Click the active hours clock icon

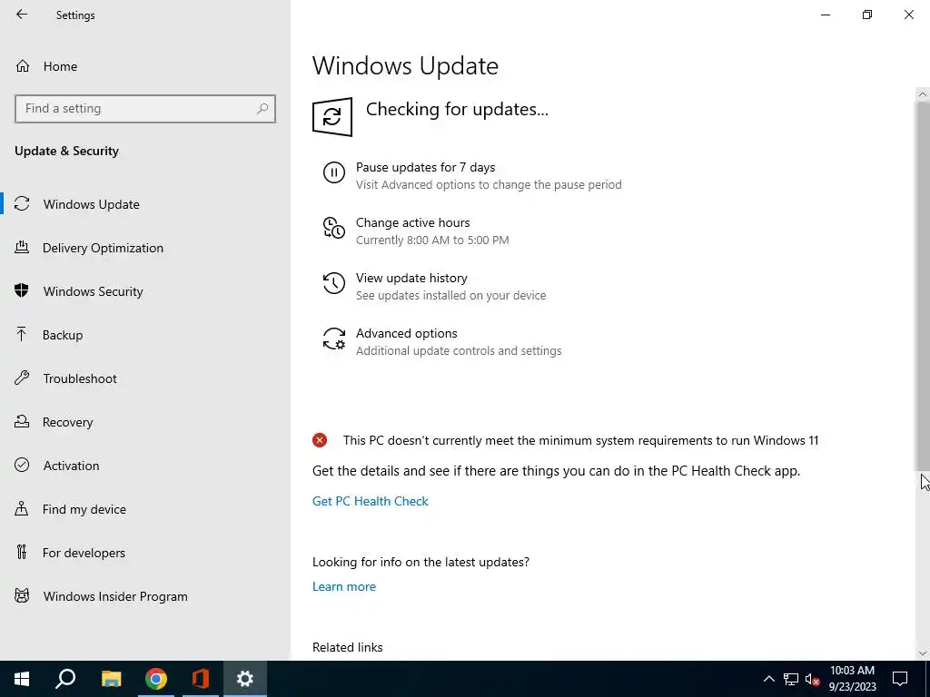[334, 228]
